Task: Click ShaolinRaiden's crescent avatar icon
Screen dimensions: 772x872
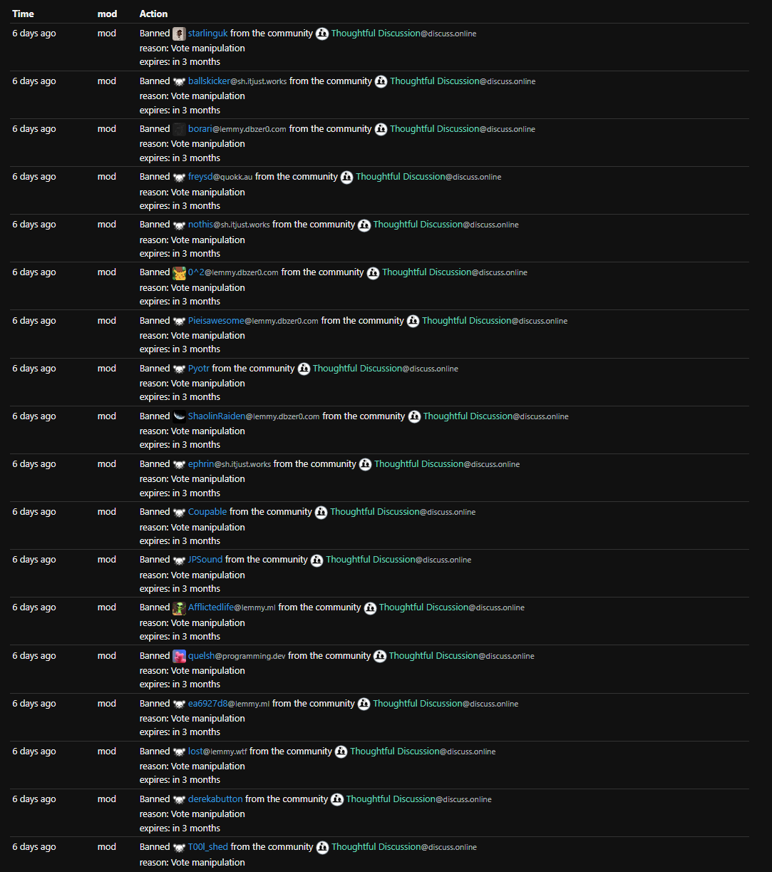Action: (x=179, y=416)
